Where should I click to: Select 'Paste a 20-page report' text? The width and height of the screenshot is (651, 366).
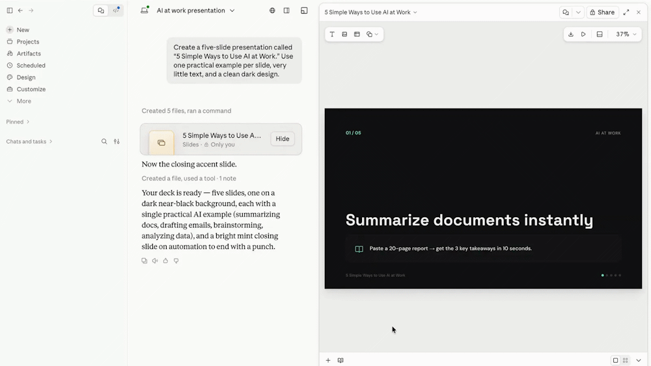398,249
